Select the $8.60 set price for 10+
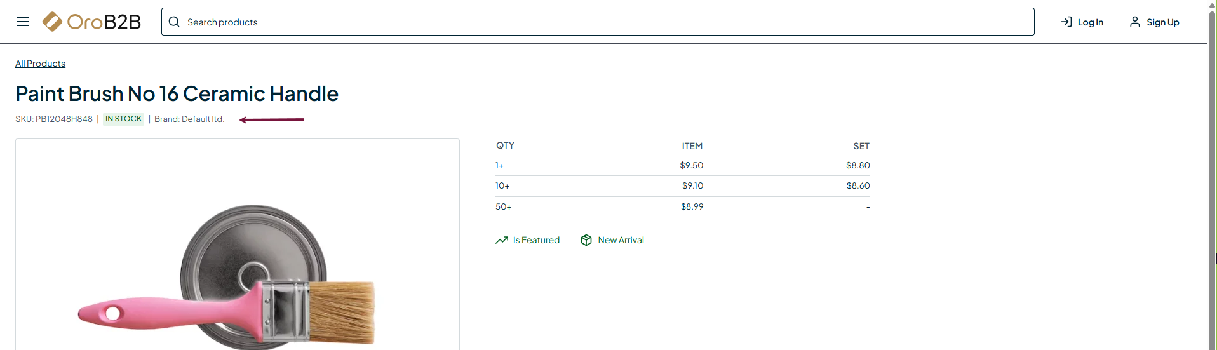 pyautogui.click(x=857, y=185)
